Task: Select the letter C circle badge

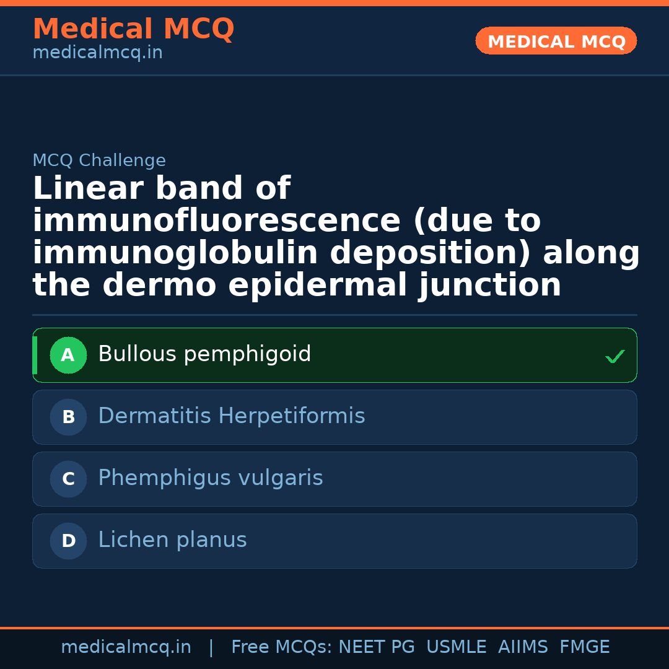Action: click(x=68, y=479)
